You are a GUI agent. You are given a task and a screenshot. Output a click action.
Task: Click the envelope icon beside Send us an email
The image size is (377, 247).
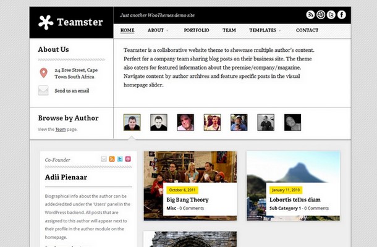click(x=43, y=90)
